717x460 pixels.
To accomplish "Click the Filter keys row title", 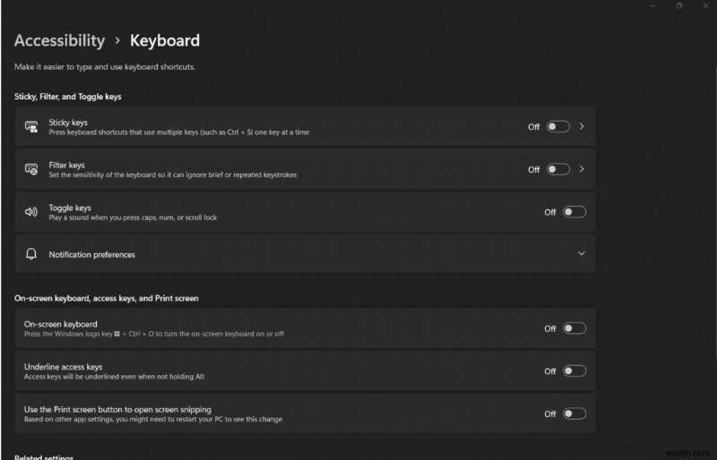I will 66,165.
